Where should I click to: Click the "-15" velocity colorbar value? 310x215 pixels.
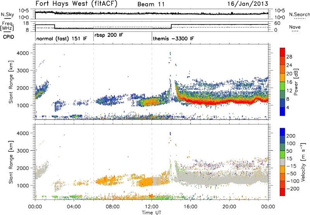291,166
